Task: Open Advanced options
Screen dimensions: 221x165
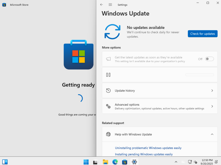Action: (160, 106)
